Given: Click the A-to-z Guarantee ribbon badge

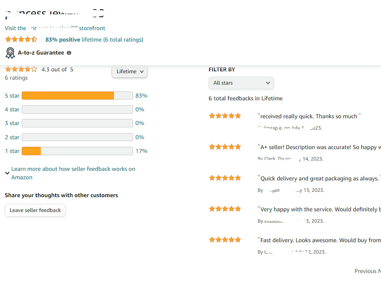Looking at the screenshot, I should 10,53.
